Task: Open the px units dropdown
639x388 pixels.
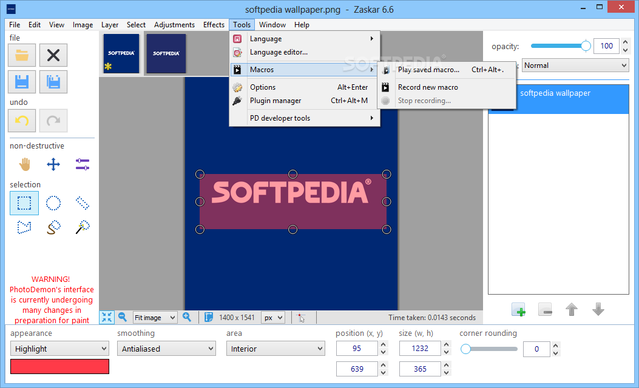Action: coord(272,318)
